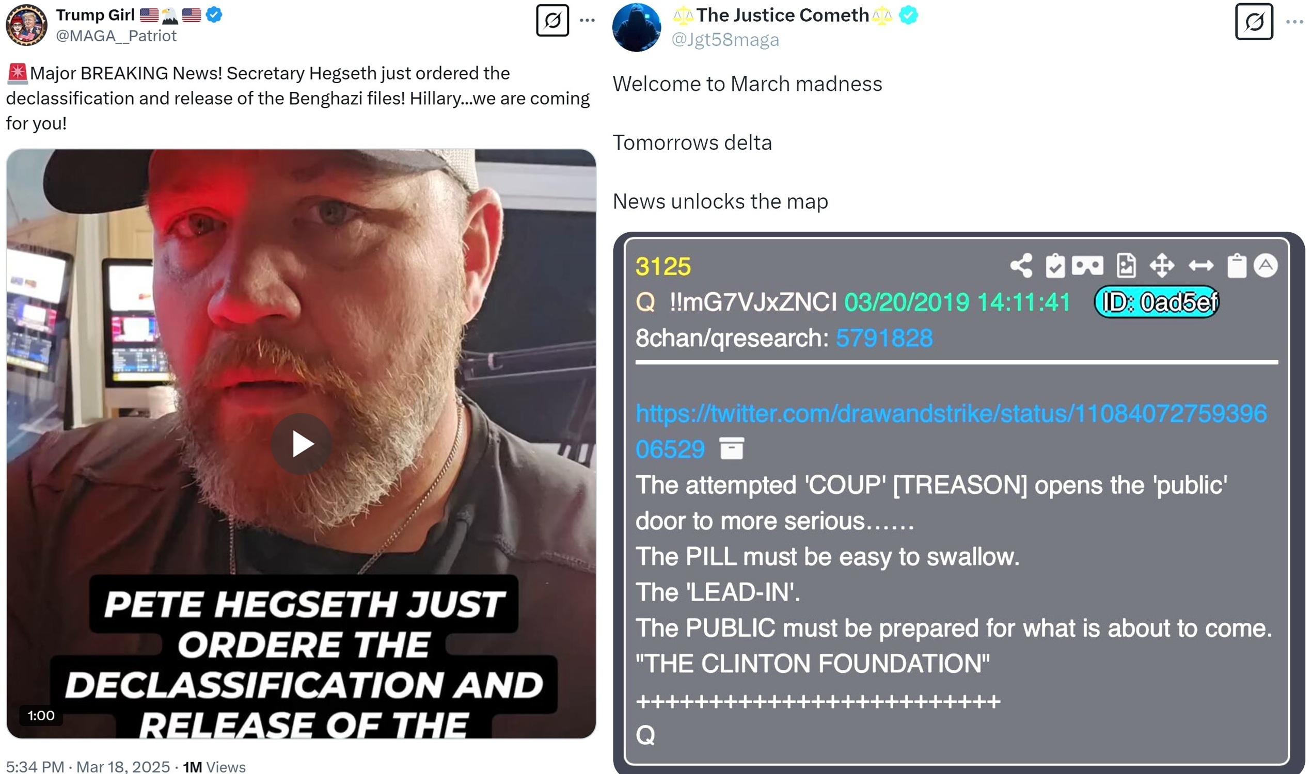Viewport: 1312px width, 774px height.
Task: Open the more options menu on Justice Cometh's post
Action: click(1295, 22)
